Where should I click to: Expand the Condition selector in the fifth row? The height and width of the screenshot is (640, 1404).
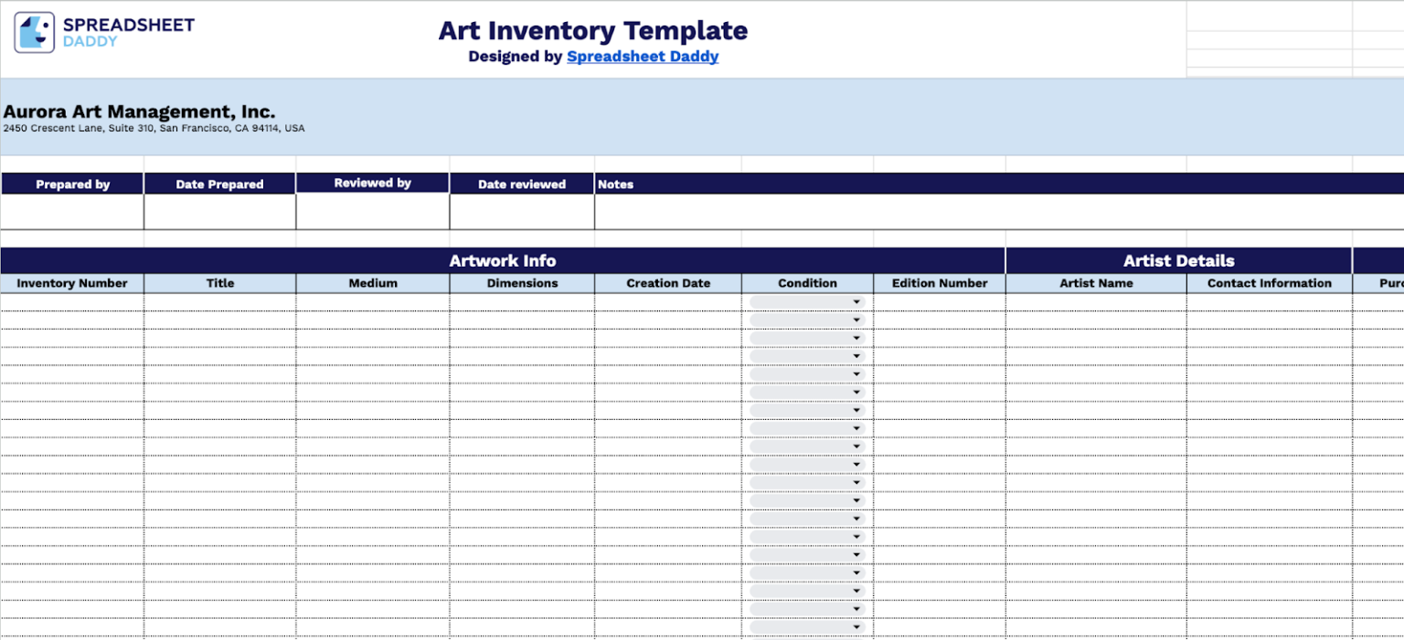[856, 373]
